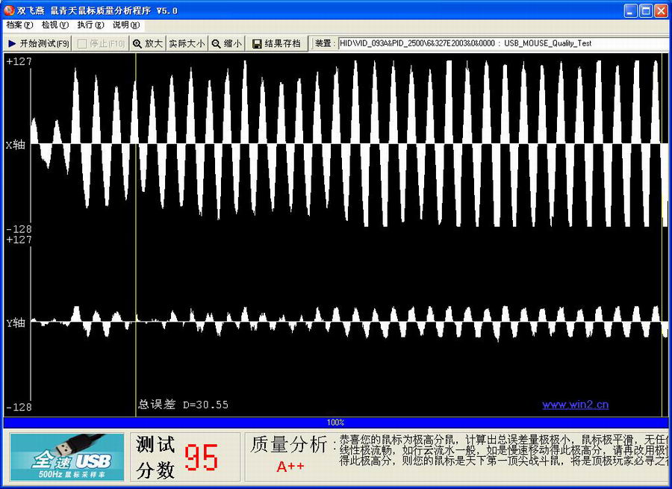
Task: Click the 总误差 D=30.55 readout
Action: [183, 405]
